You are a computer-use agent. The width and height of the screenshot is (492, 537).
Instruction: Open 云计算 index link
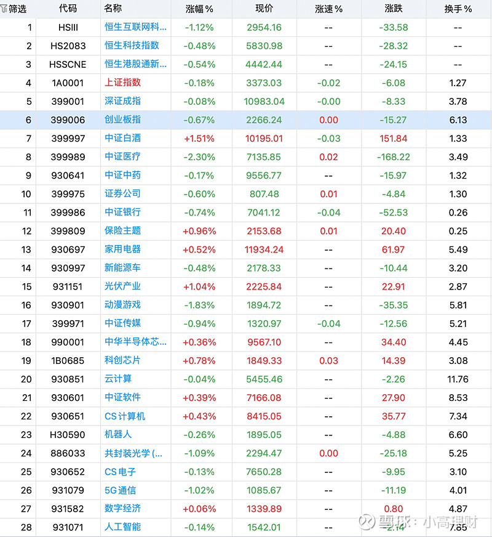pos(118,379)
